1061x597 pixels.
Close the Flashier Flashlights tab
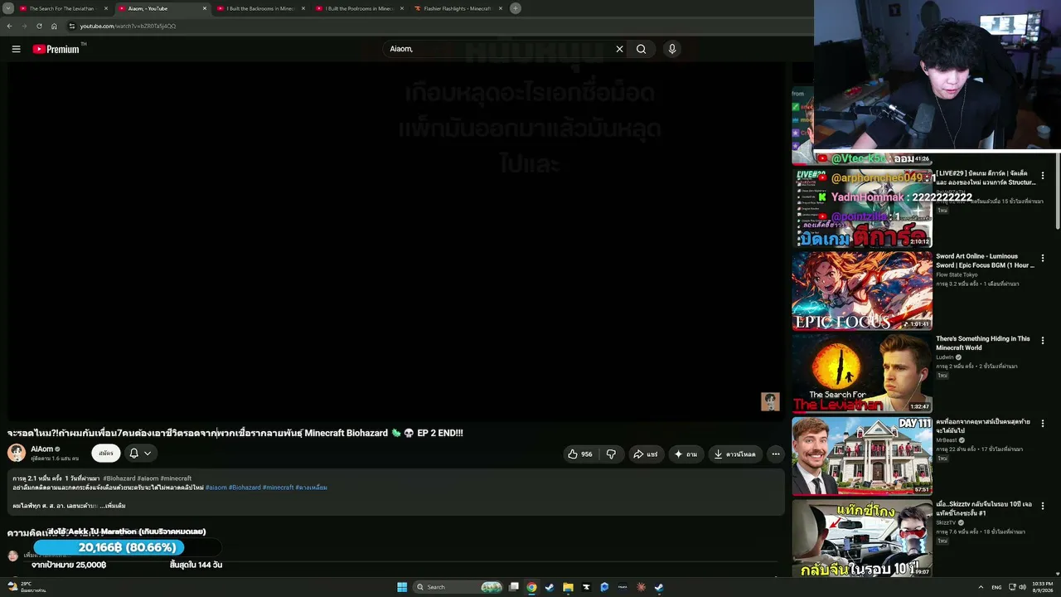click(501, 8)
